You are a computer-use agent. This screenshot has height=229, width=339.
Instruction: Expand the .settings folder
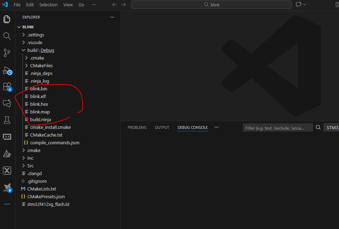[35, 35]
